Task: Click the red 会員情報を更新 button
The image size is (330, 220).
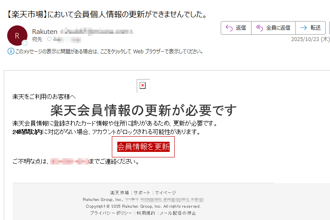Action: point(143,147)
